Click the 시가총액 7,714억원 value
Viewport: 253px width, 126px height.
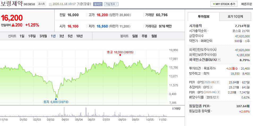click(x=242, y=26)
